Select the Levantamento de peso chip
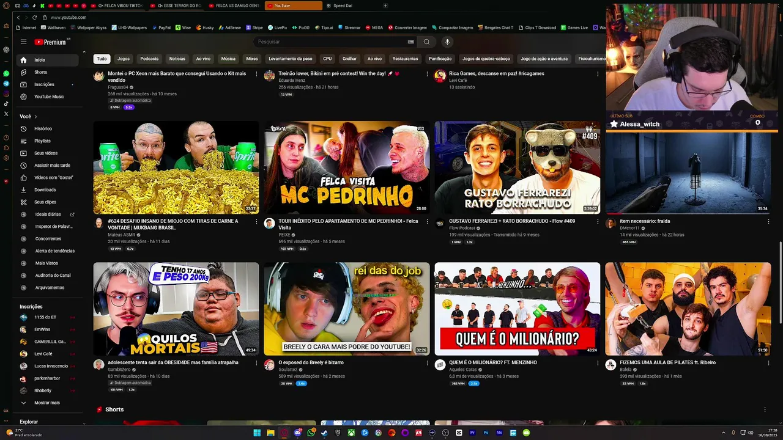This screenshot has width=783, height=440. point(290,59)
